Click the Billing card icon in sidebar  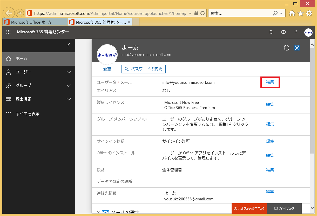(9, 99)
